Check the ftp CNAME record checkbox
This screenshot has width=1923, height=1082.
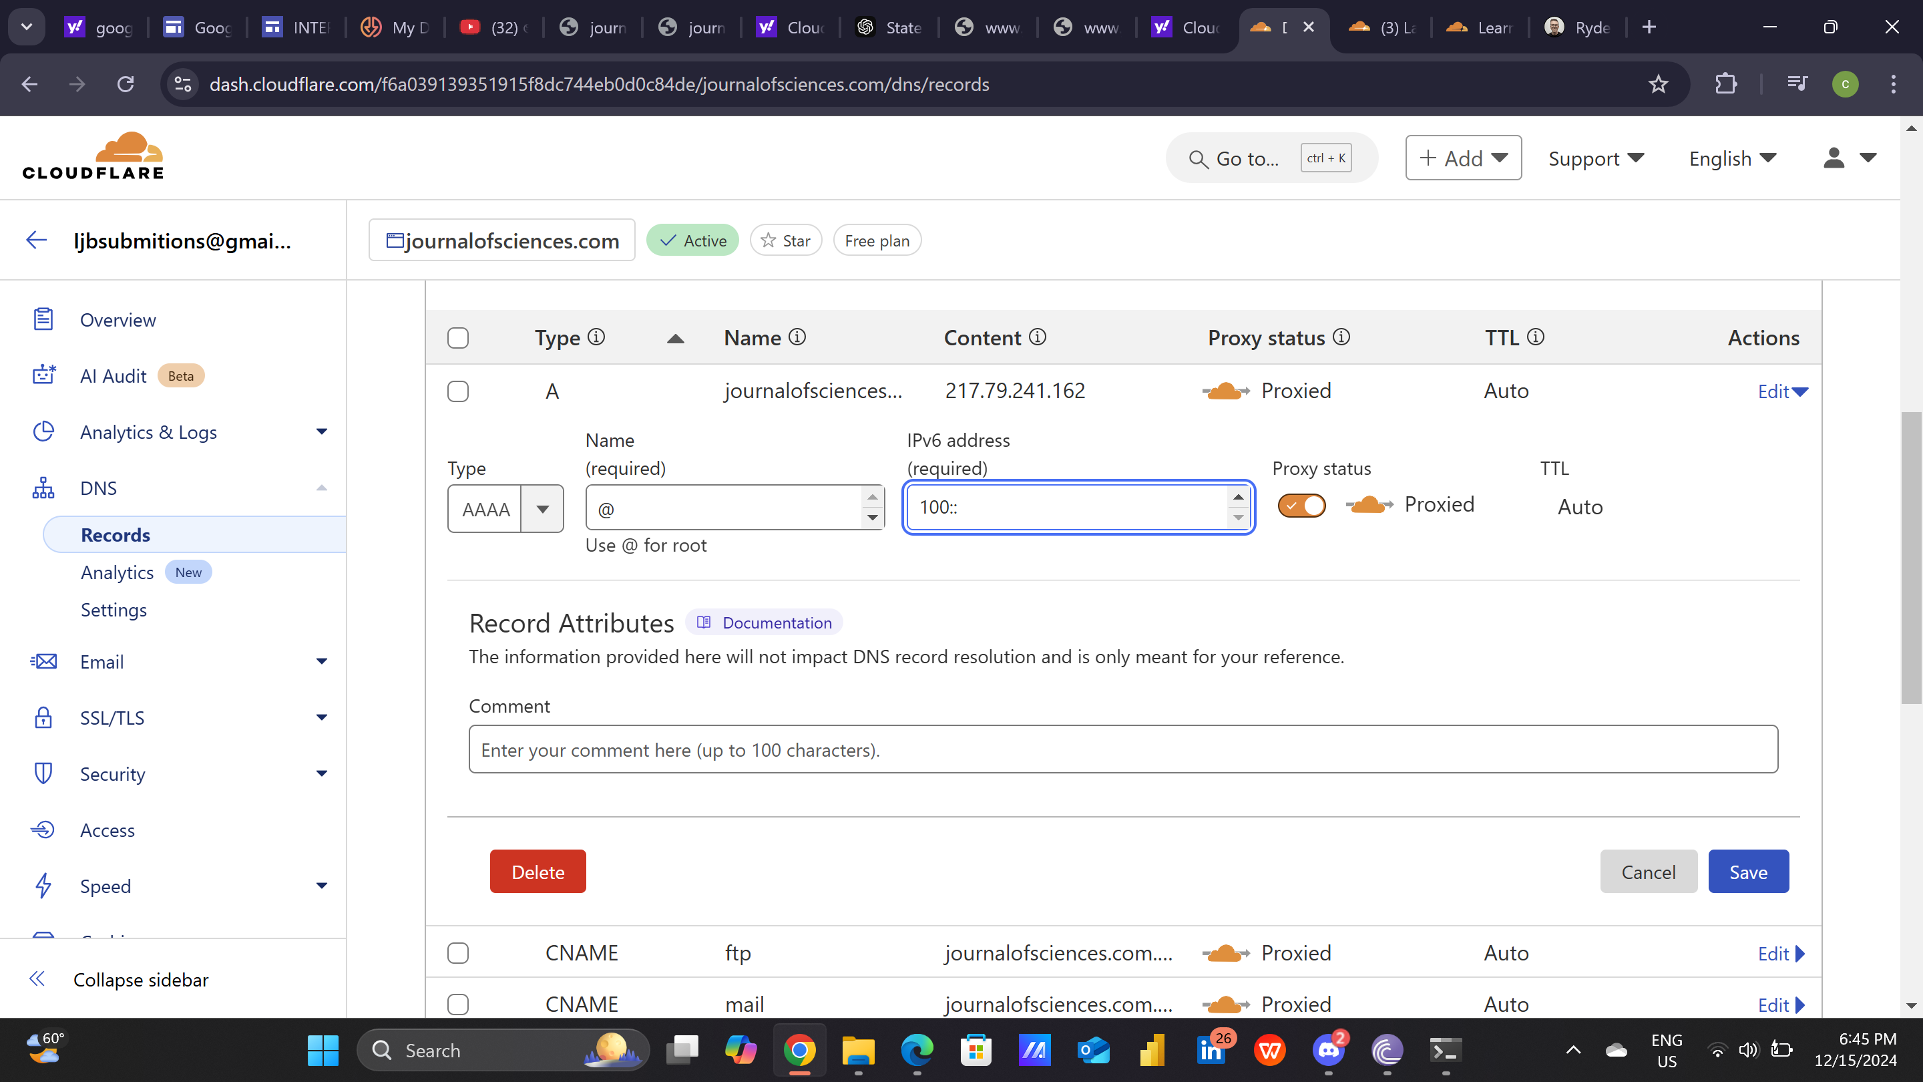pos(457,953)
